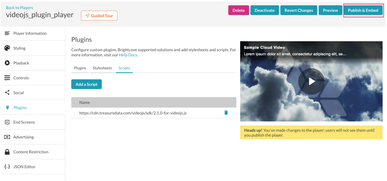Select the Scripts tab
Image resolution: width=387 pixels, height=181 pixels.
124,68
